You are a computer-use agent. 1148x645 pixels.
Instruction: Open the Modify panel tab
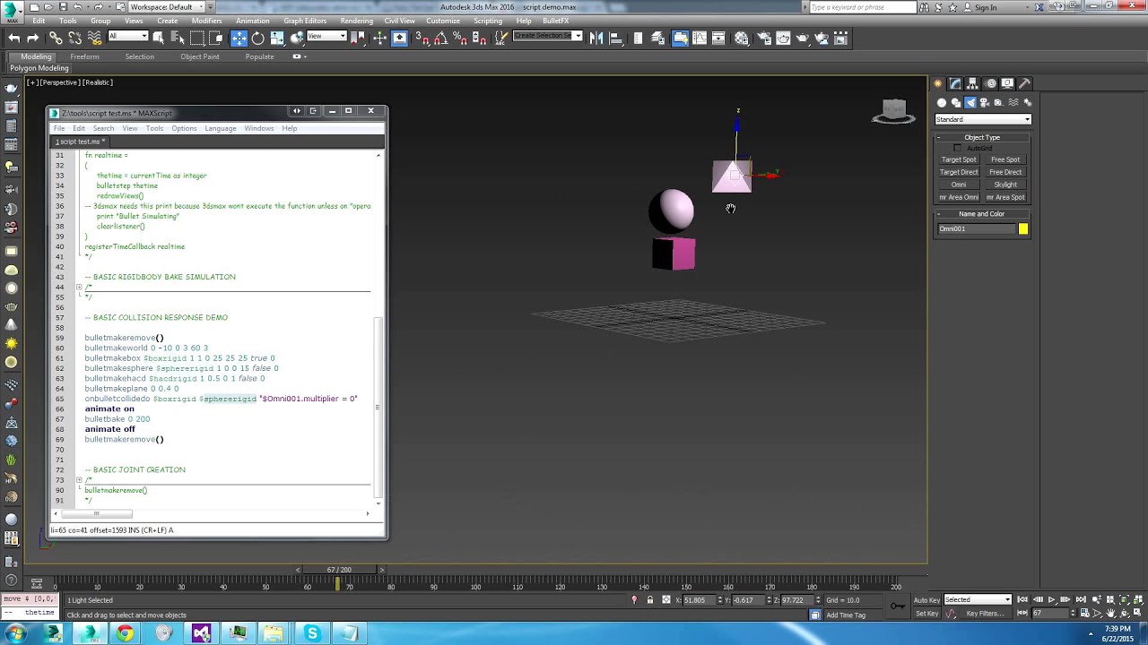[x=956, y=83]
